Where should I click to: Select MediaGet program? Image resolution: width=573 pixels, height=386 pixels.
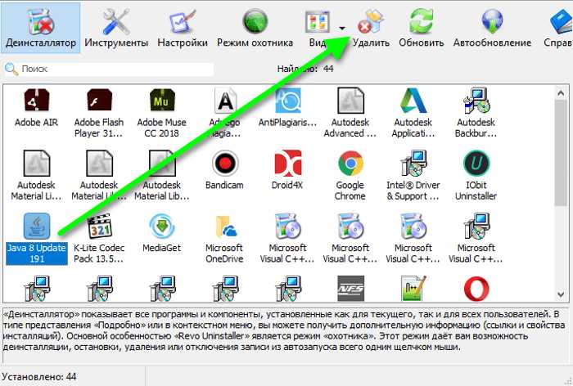pyautogui.click(x=161, y=233)
